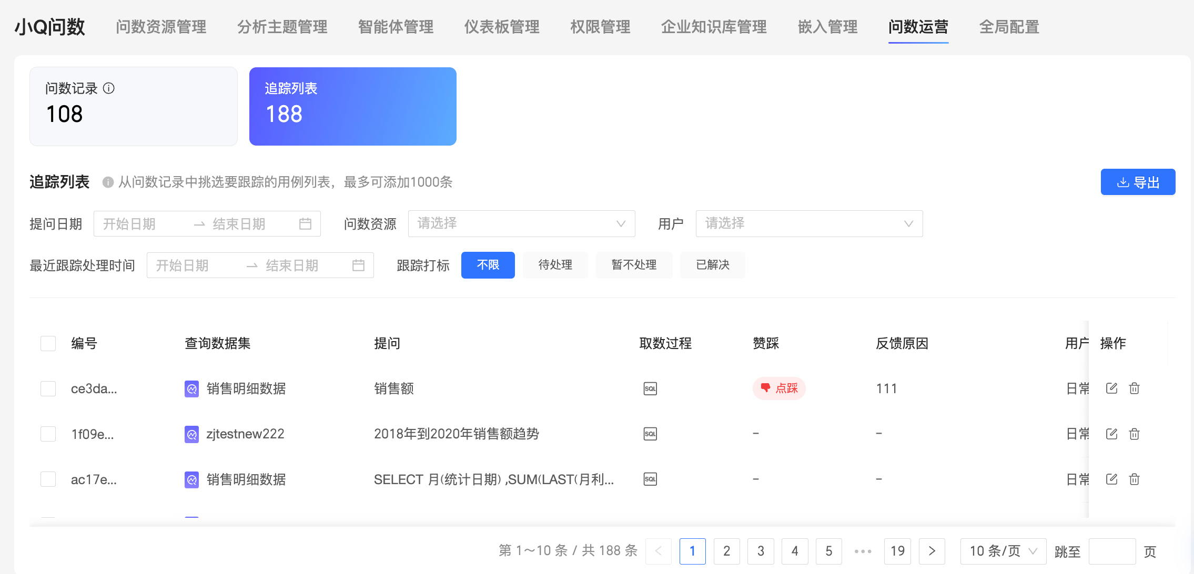Click the 导出 export button

tap(1138, 182)
